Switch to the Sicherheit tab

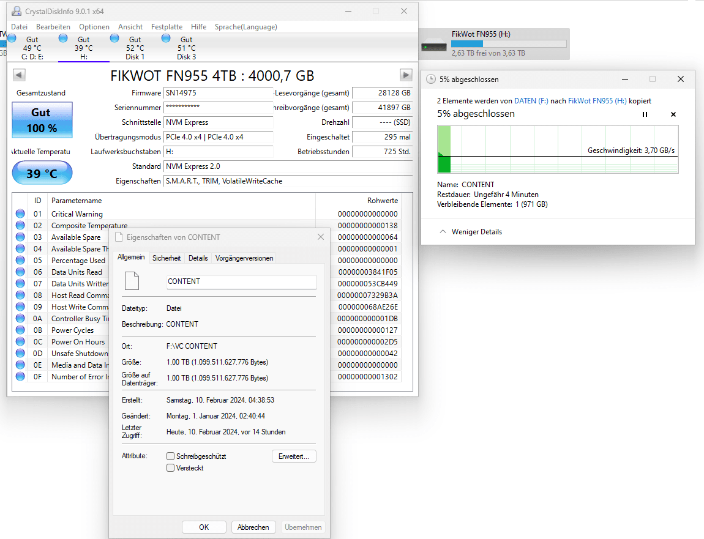click(x=167, y=258)
